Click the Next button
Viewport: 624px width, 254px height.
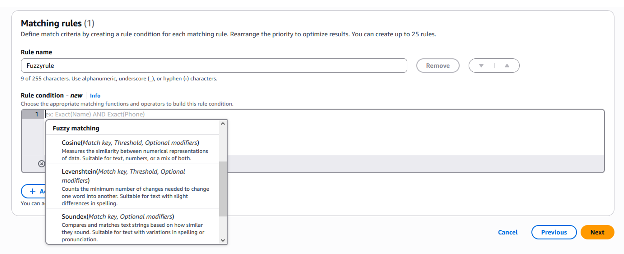coord(597,232)
